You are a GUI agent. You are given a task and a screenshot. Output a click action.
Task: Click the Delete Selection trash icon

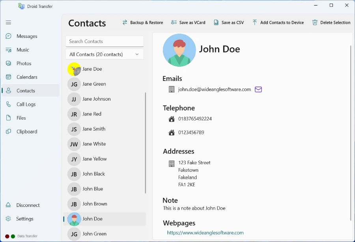(x=315, y=23)
